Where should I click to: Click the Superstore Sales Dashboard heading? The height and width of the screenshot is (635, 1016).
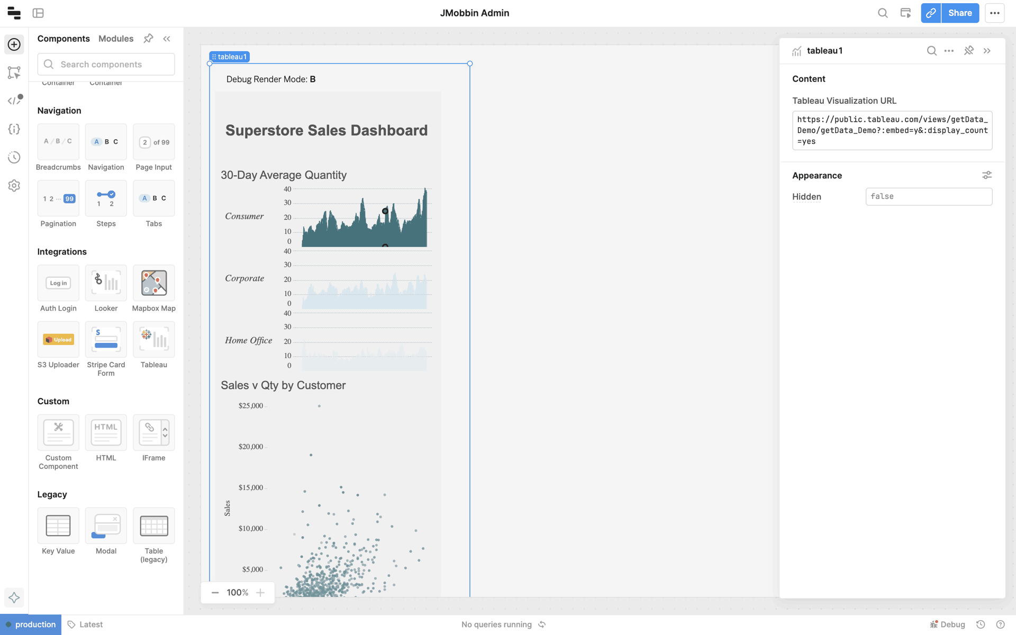(x=326, y=131)
